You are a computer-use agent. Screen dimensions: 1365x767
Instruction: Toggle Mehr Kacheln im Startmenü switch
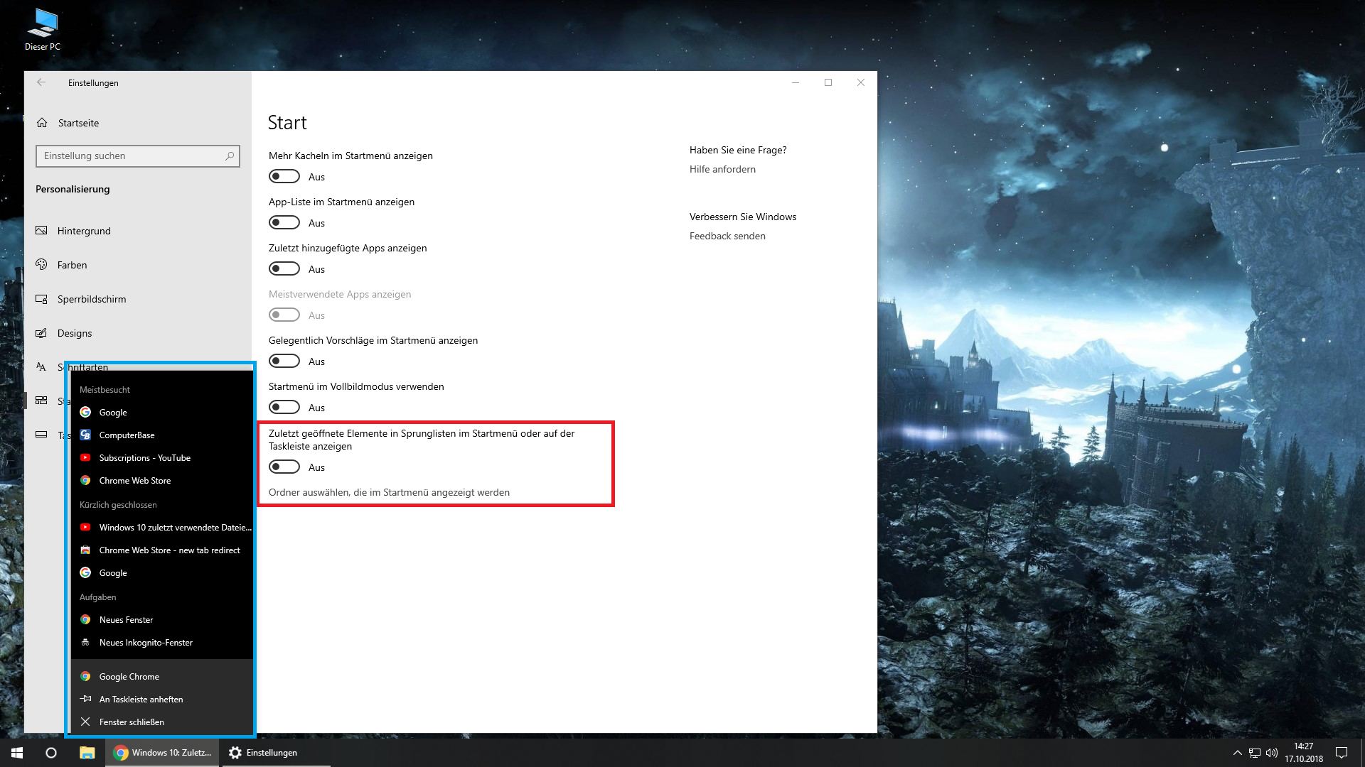click(284, 177)
